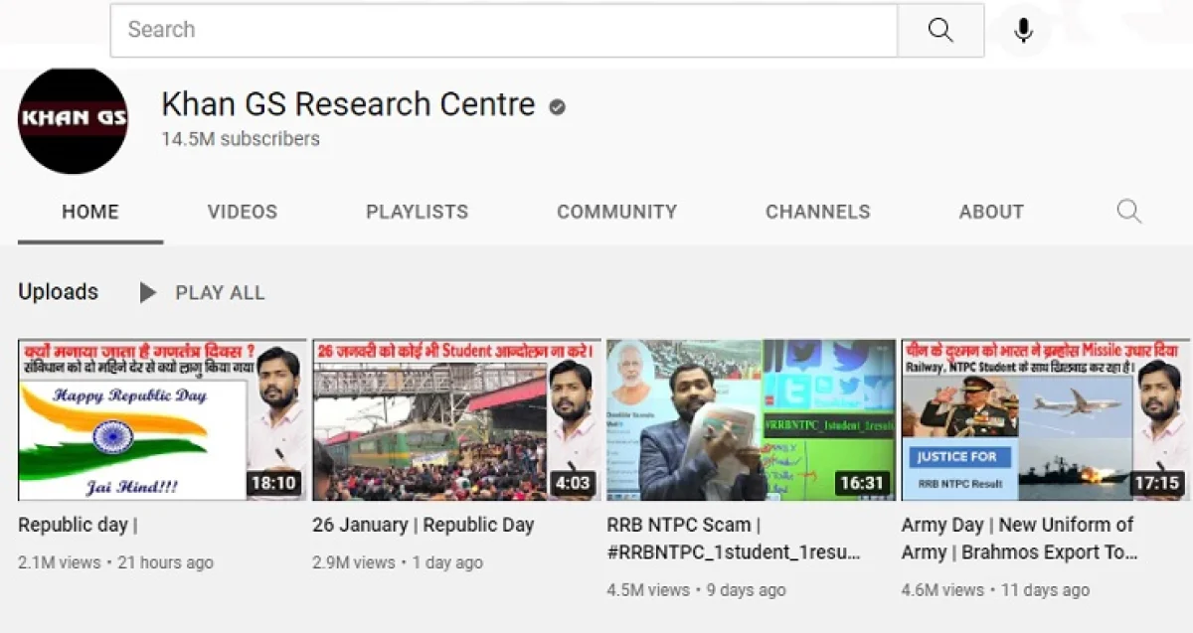Open the Khan GS channel avatar

point(73,120)
